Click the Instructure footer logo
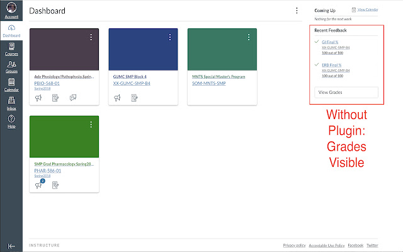403x252 pixels. pos(44,245)
